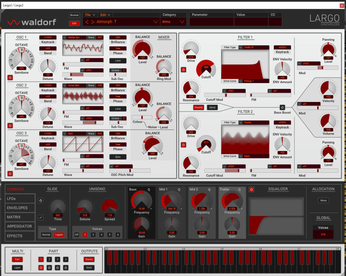Open OSC 1 Wave mod source LFO1 dropdown
This screenshot has height=276, width=346.
(92, 71)
